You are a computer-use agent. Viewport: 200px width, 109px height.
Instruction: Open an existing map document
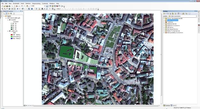point(5,6)
